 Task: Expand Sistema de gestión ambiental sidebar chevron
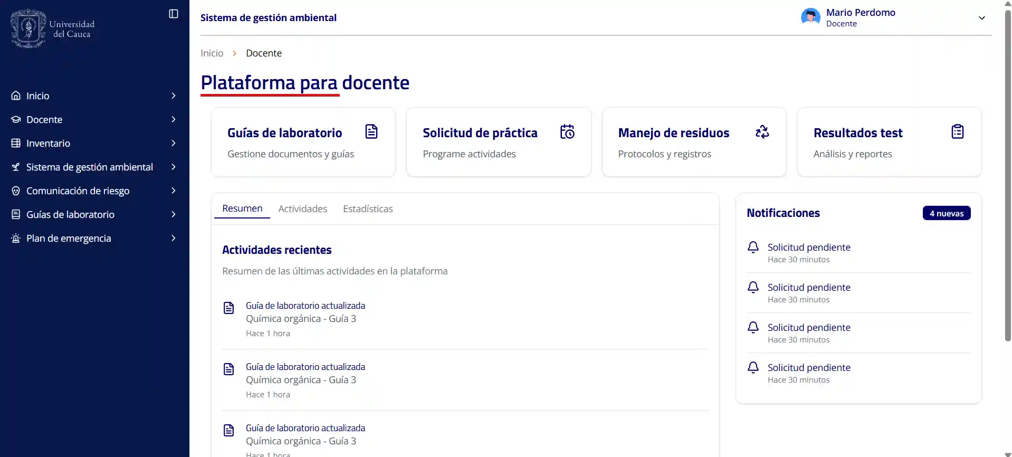pyautogui.click(x=174, y=167)
